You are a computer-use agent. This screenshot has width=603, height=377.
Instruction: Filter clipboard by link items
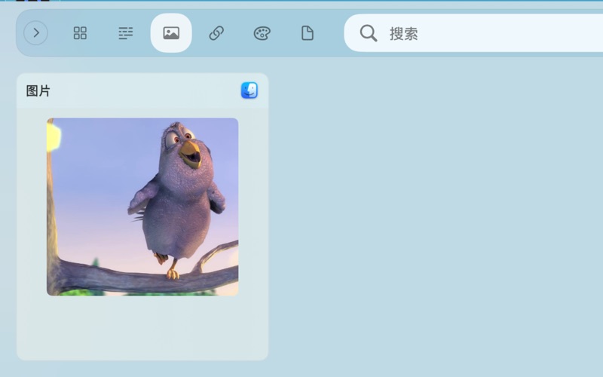(216, 33)
